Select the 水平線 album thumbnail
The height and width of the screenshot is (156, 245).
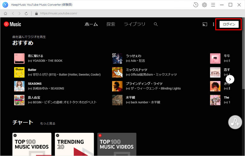point(117,100)
